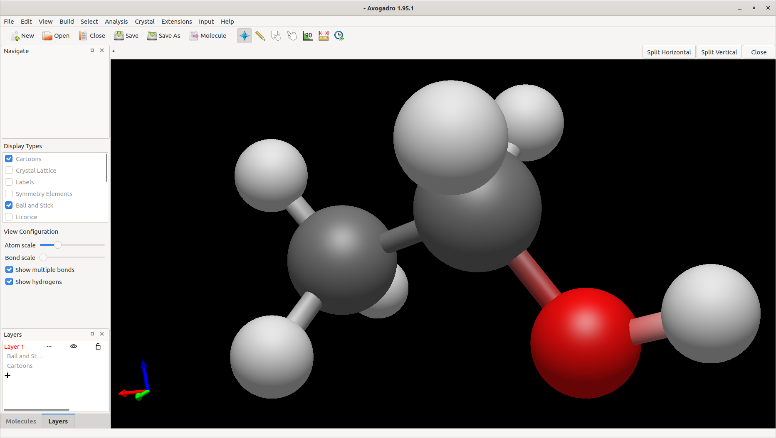
Task: Enable the Labels display type
Action: pos(9,182)
